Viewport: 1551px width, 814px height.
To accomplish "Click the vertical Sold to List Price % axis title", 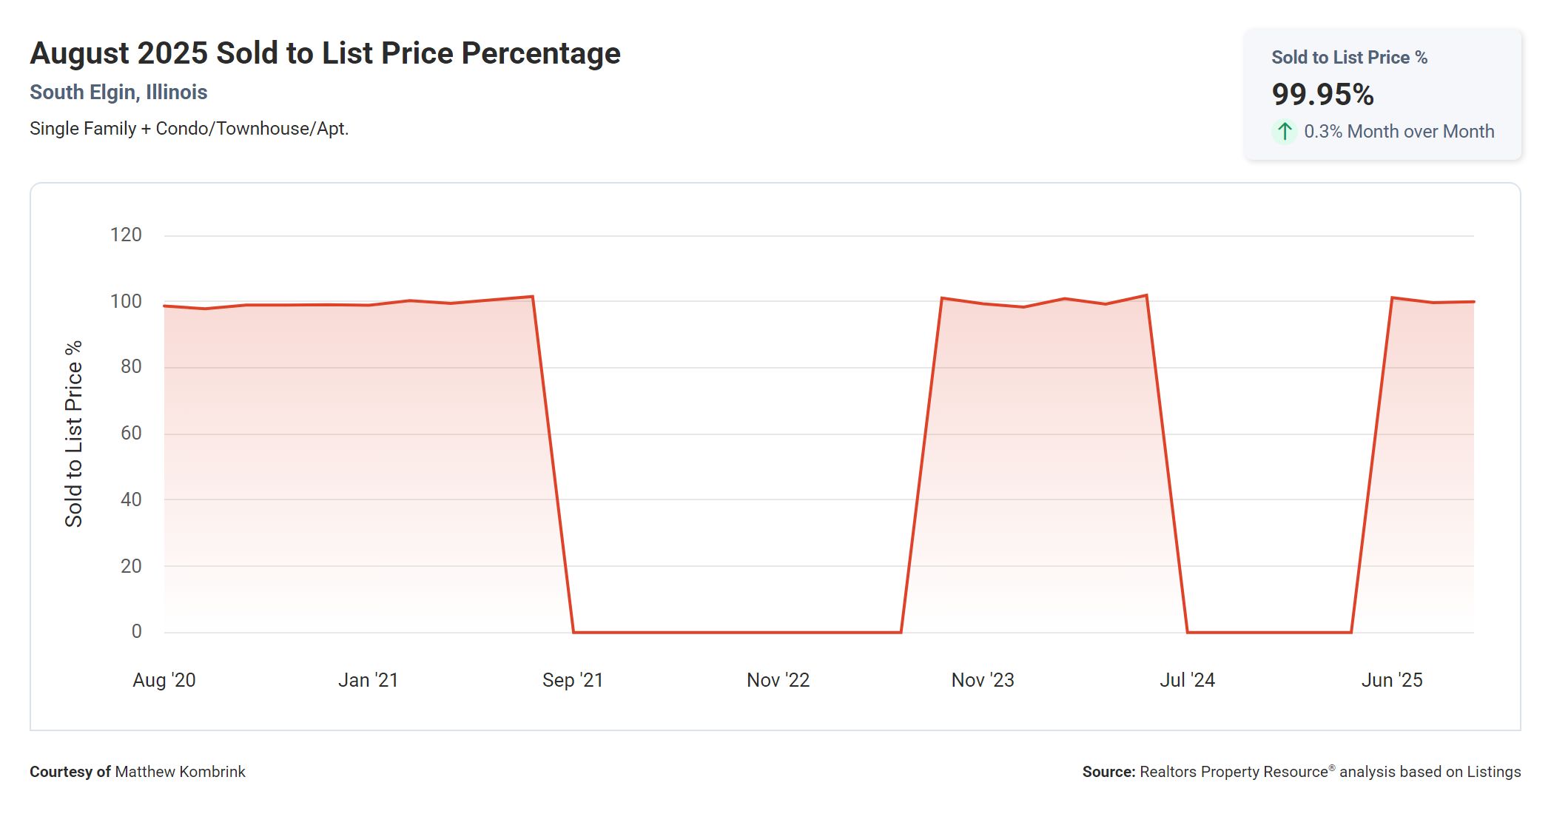I will click(74, 434).
